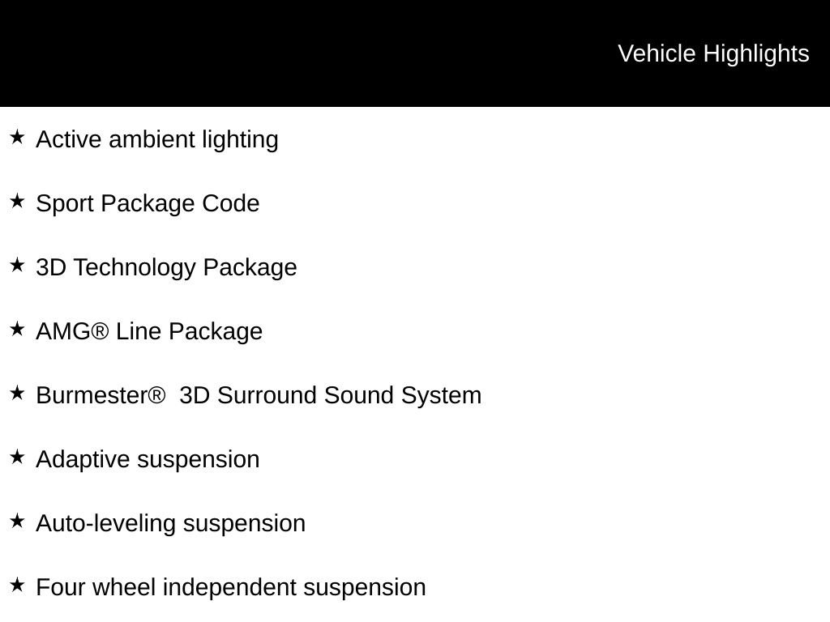Screen dimensions: 830x622
Task: Click the star beside Burmester 3D Surround Sound
Action: (18, 393)
